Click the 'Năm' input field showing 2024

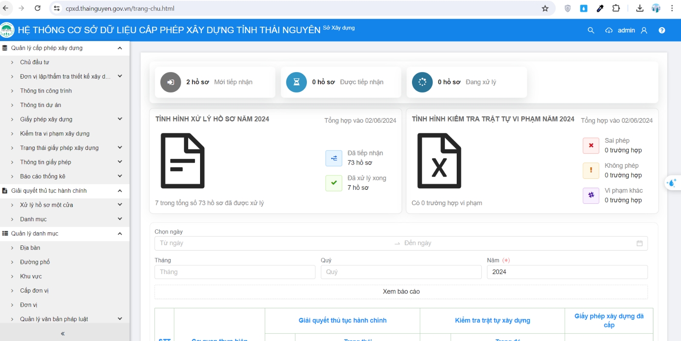567,272
